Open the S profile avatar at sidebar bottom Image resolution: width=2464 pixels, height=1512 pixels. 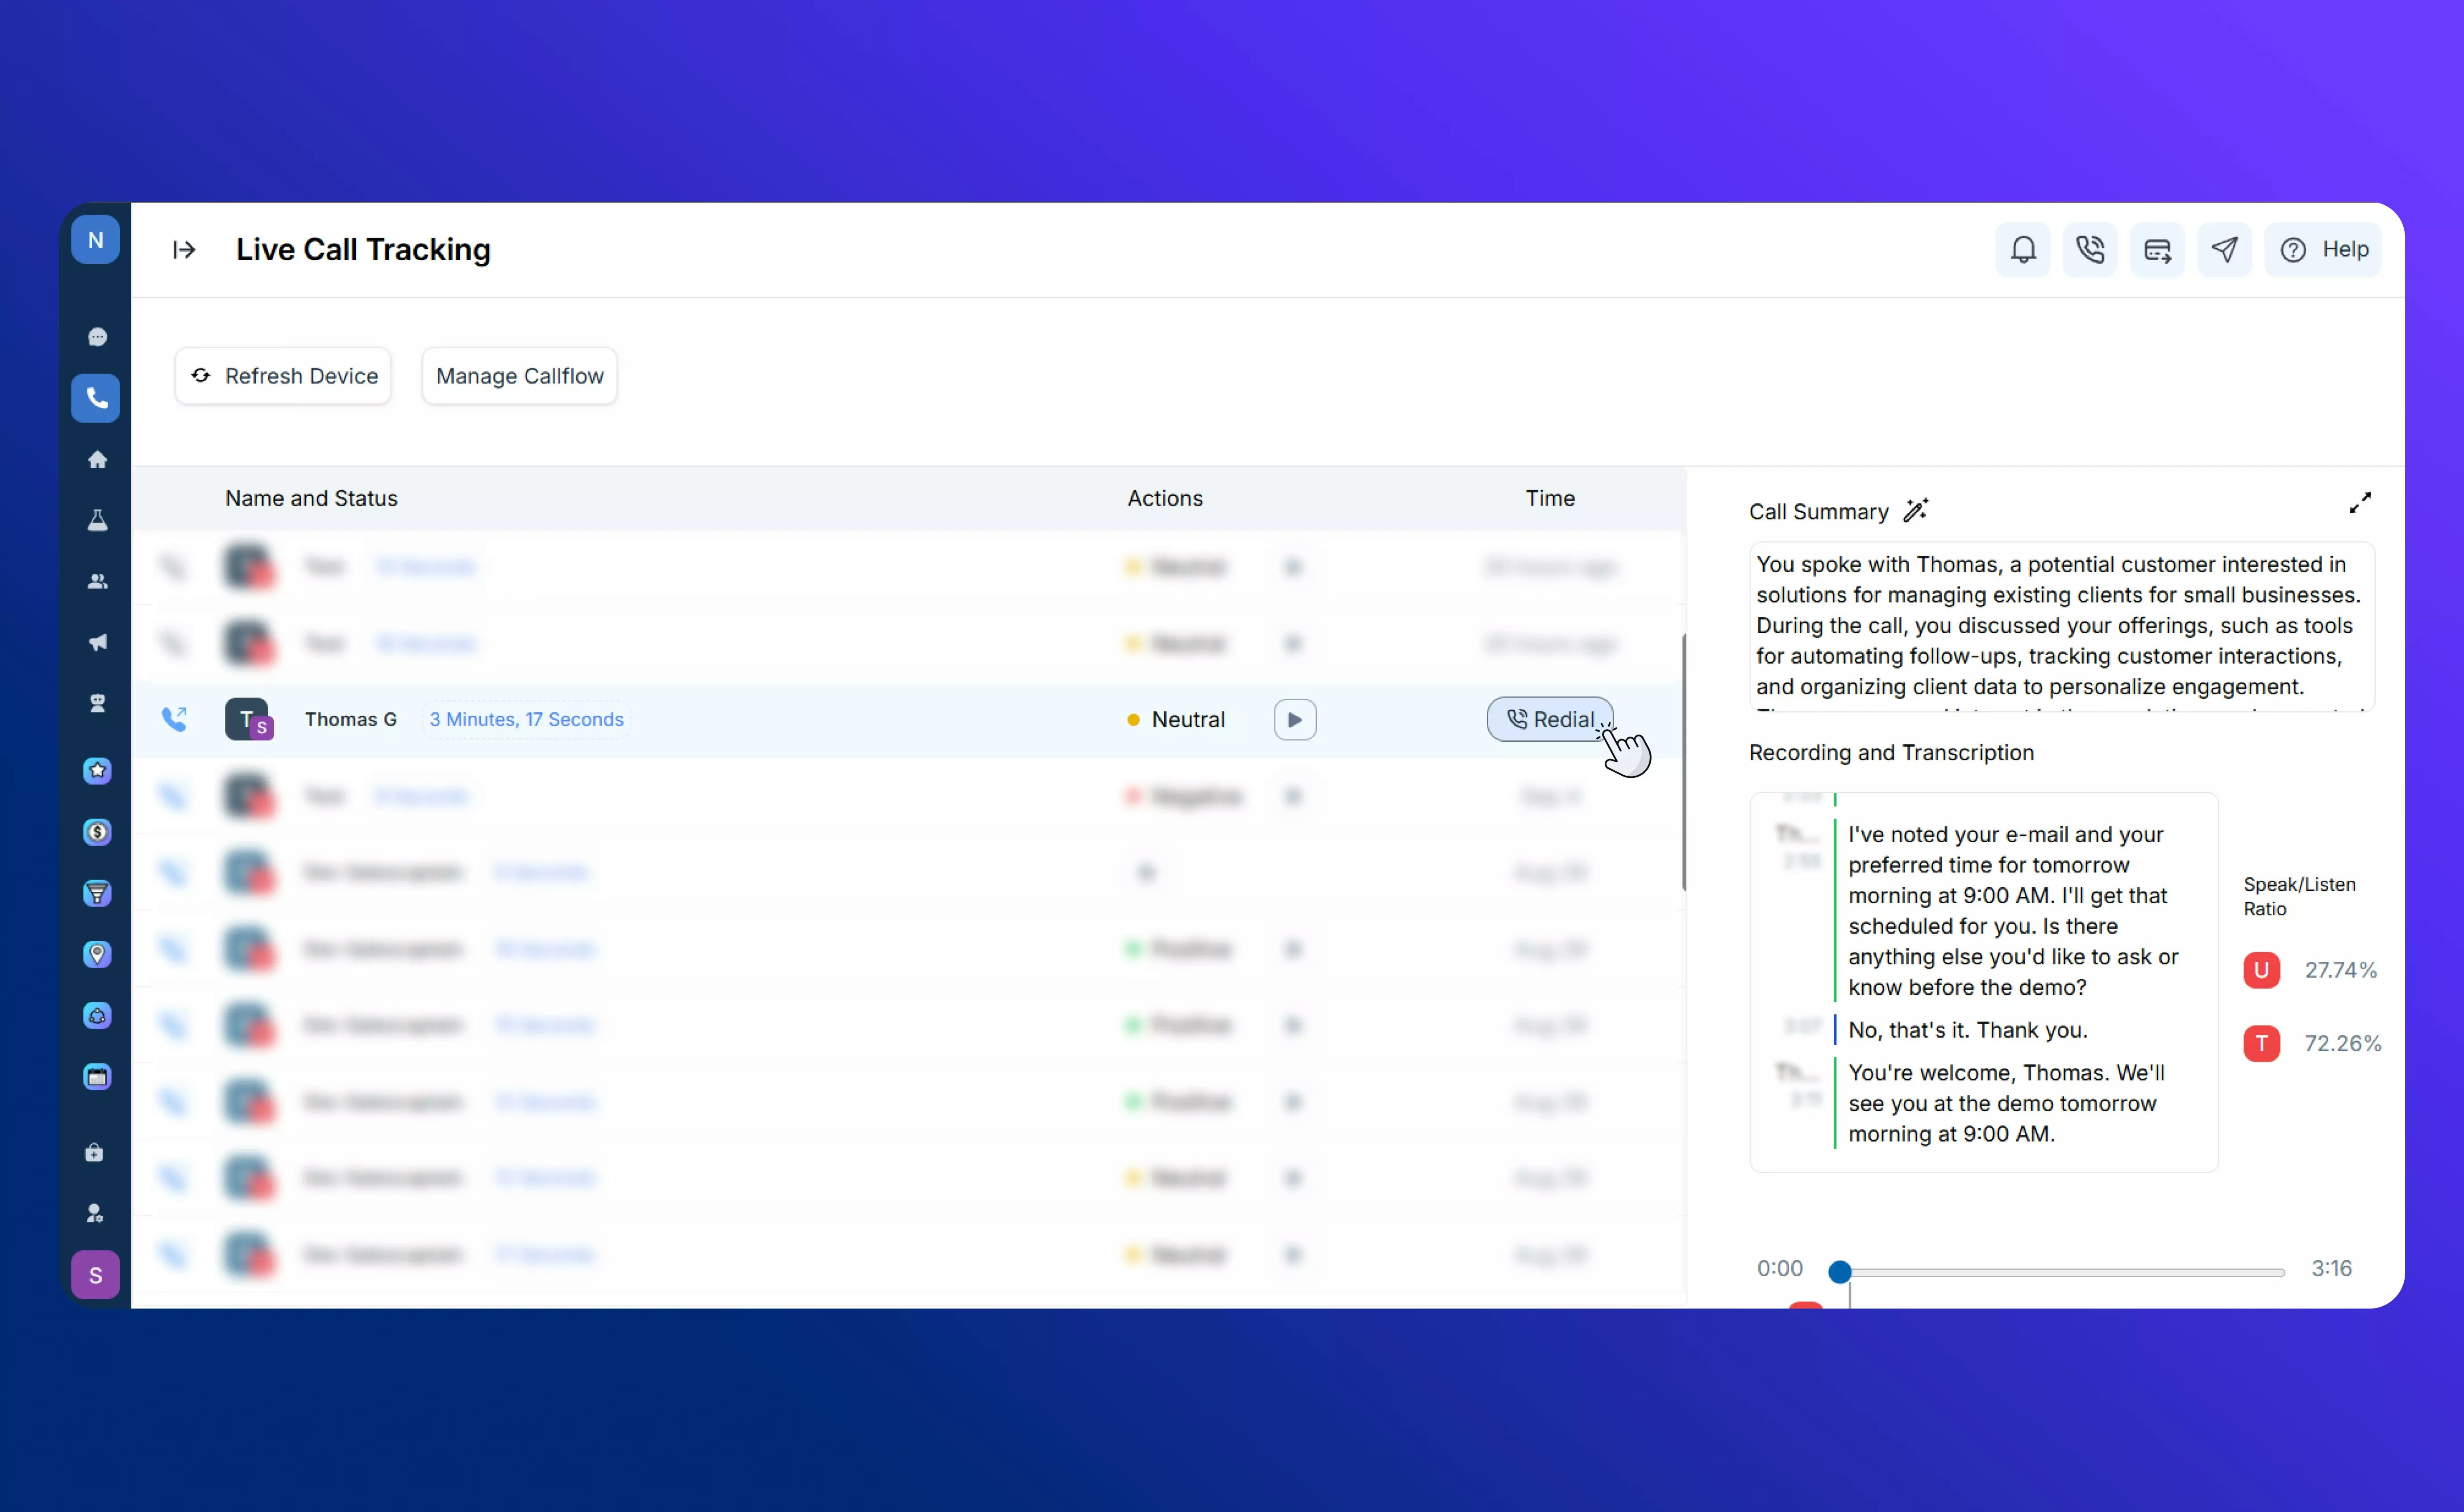point(95,1275)
